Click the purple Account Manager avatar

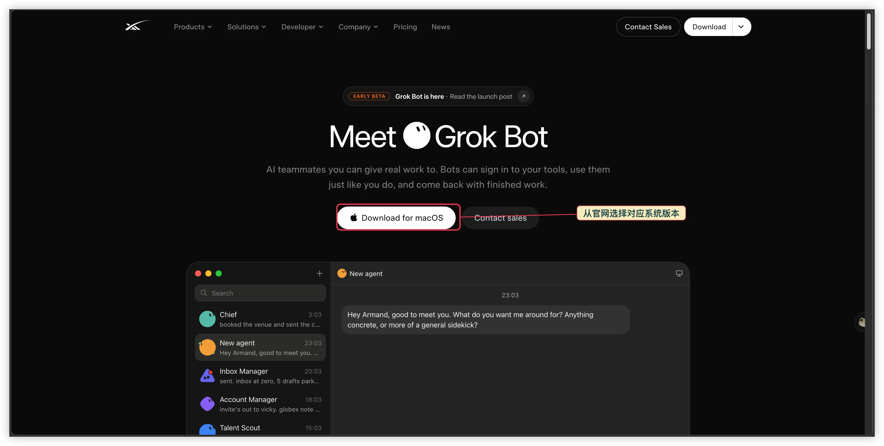pos(207,404)
